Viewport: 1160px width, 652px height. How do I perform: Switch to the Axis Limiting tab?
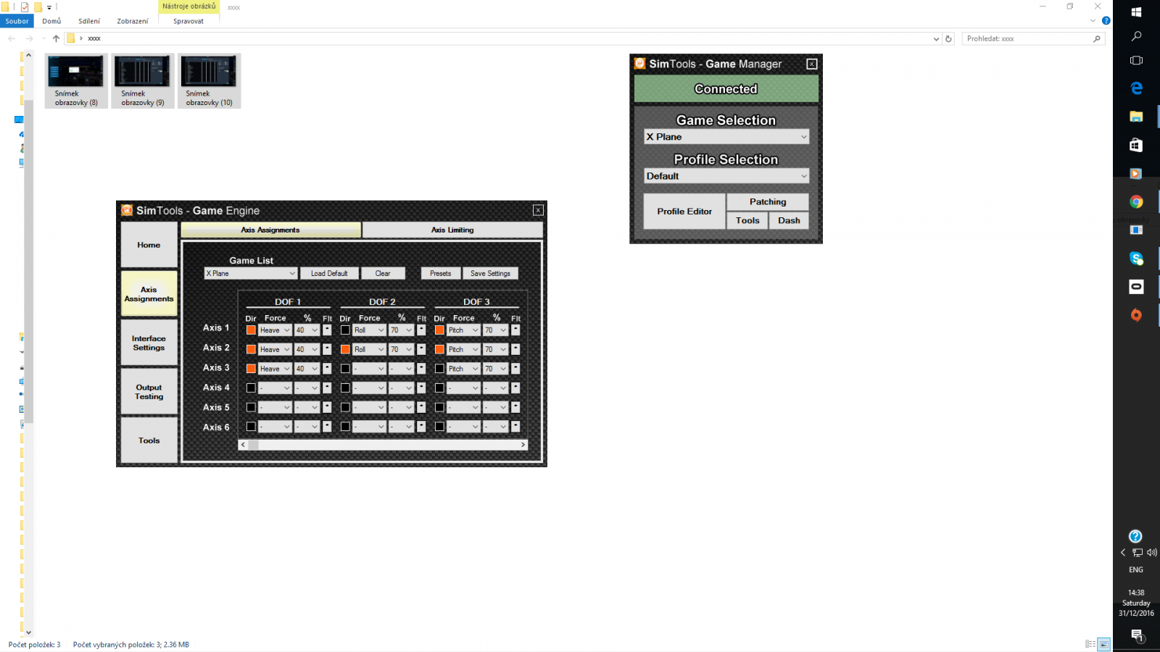[x=452, y=230]
